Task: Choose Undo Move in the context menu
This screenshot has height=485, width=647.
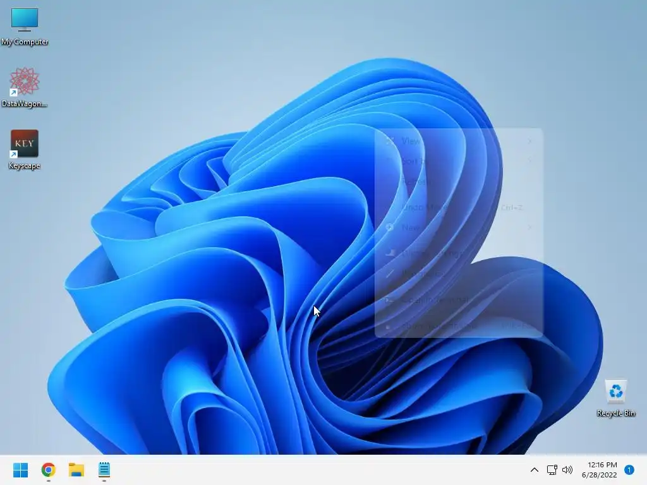Action: tap(459, 207)
